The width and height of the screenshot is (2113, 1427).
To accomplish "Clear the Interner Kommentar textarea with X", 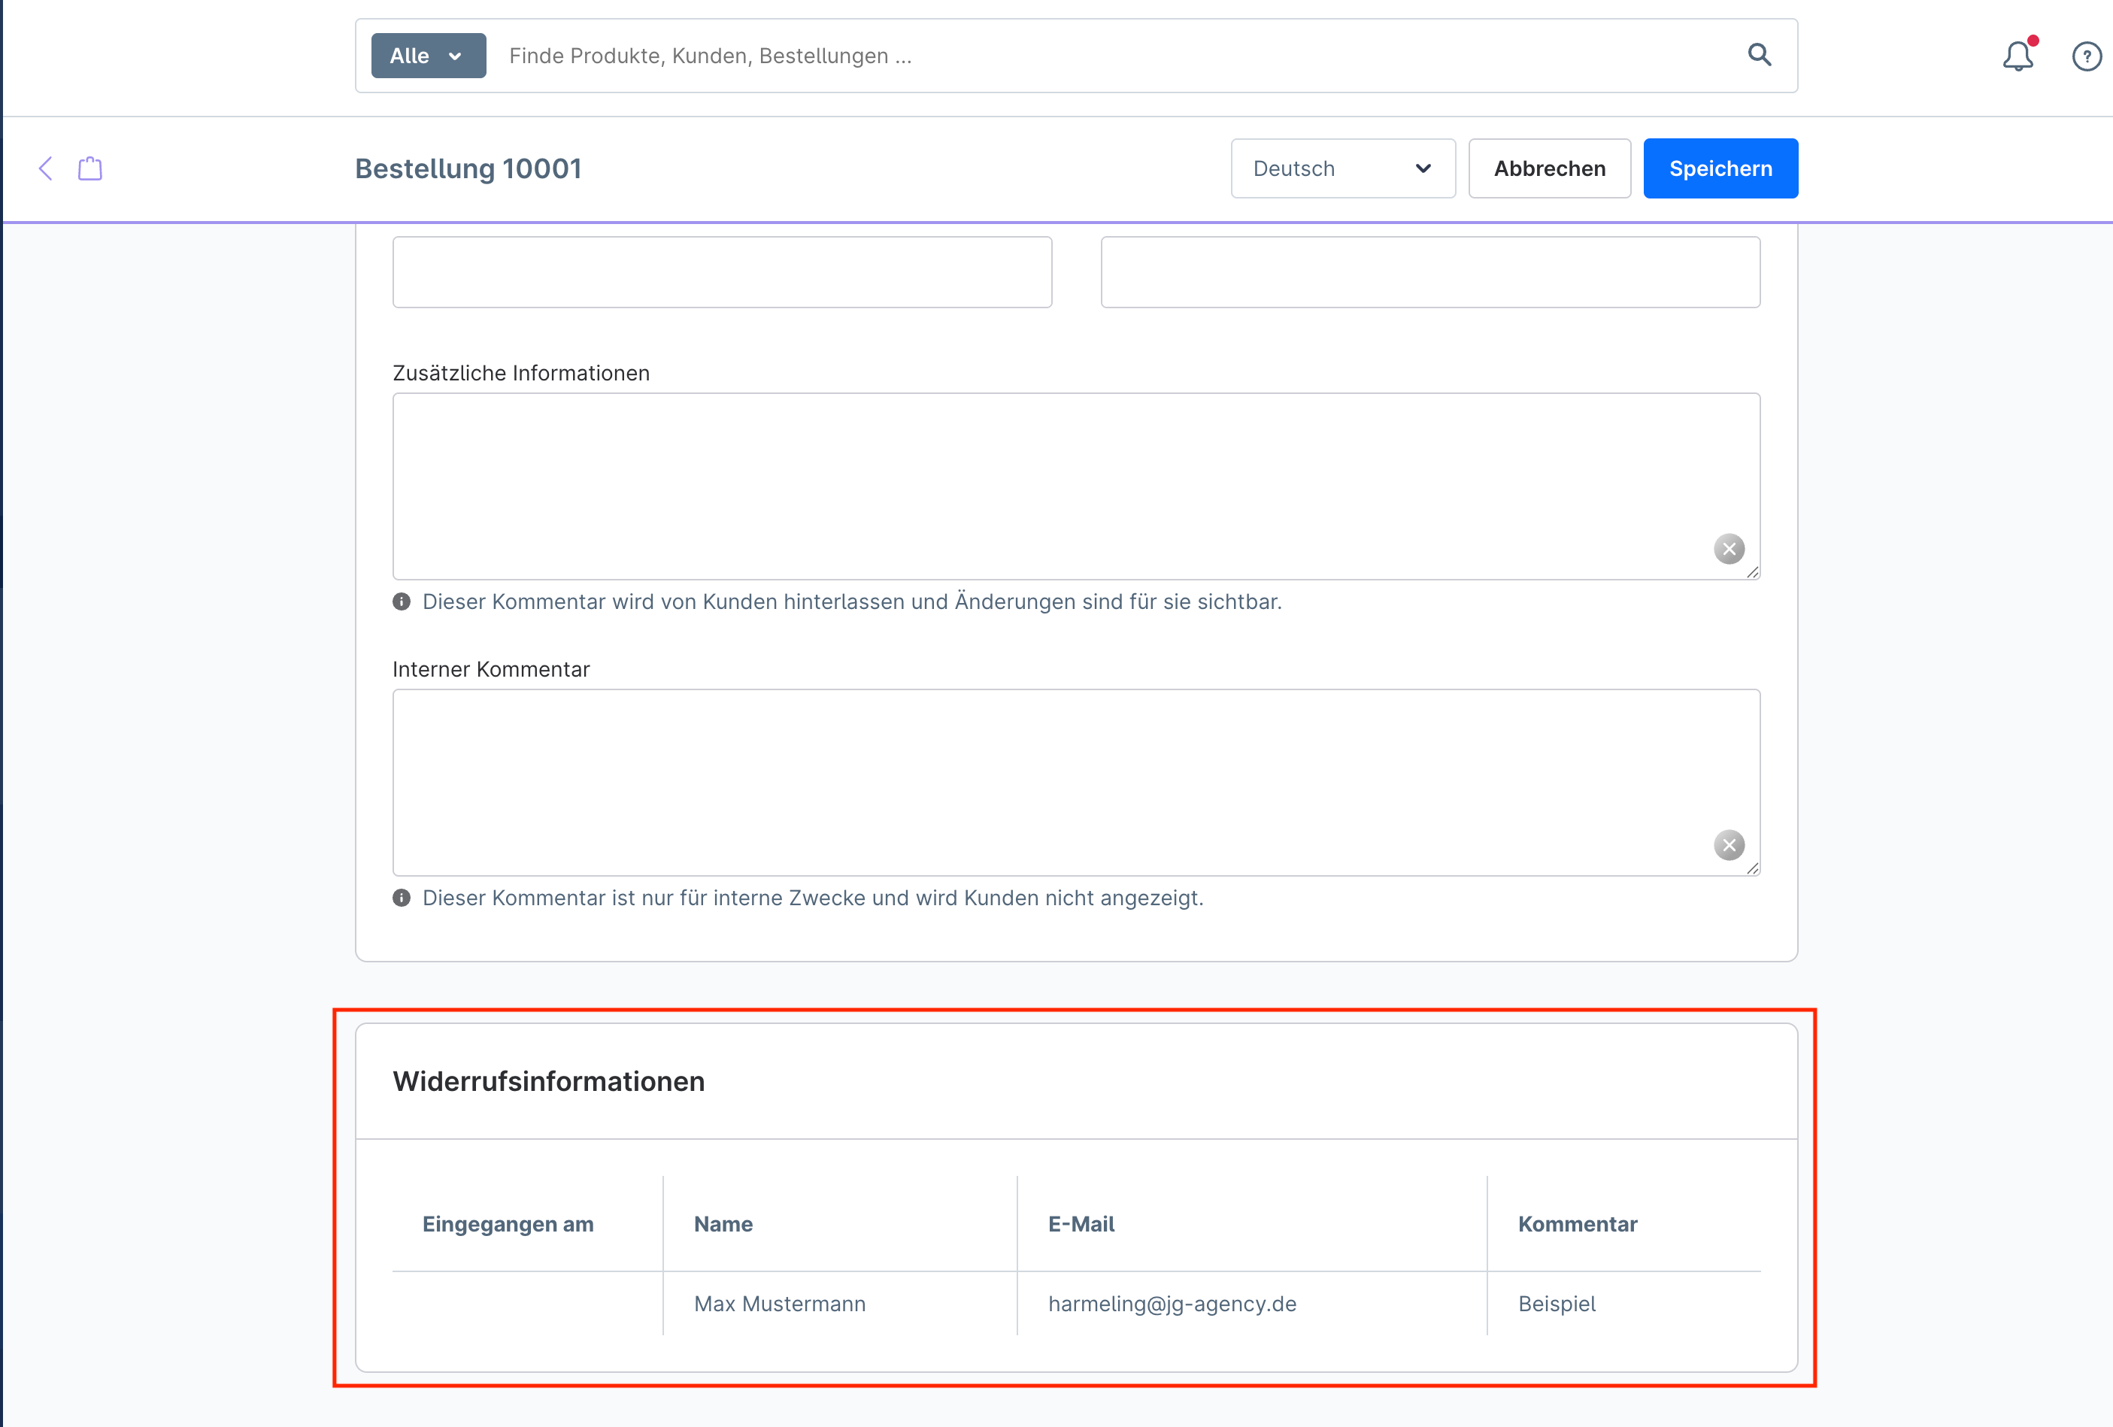I will (x=1729, y=845).
